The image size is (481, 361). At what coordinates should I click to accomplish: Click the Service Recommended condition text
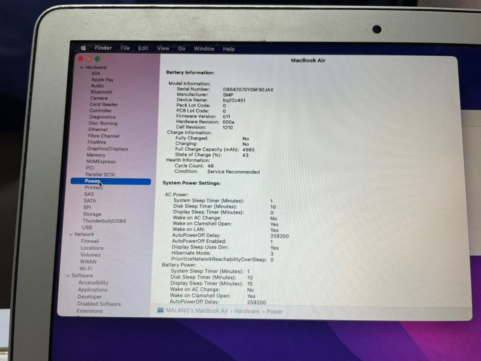tap(233, 172)
